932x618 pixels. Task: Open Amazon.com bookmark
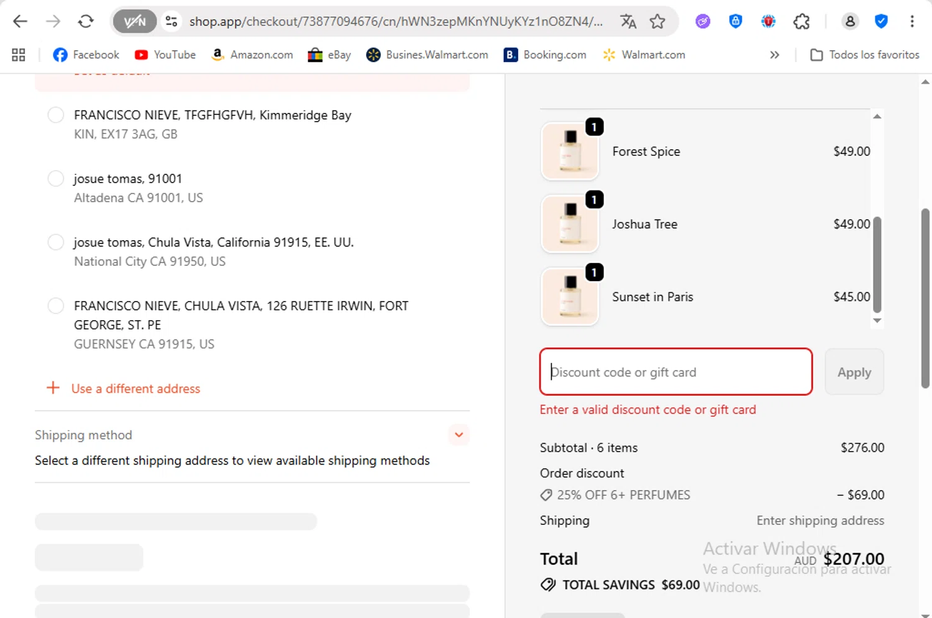[x=252, y=55]
